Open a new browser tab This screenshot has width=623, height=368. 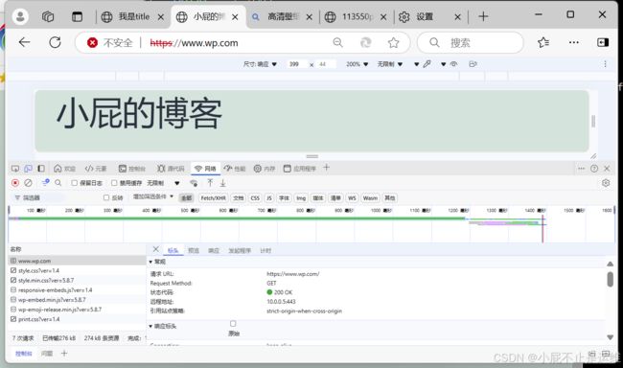[x=483, y=16]
